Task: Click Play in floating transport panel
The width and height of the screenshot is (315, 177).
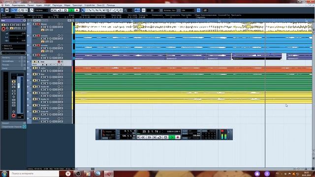Action: (x=172, y=137)
